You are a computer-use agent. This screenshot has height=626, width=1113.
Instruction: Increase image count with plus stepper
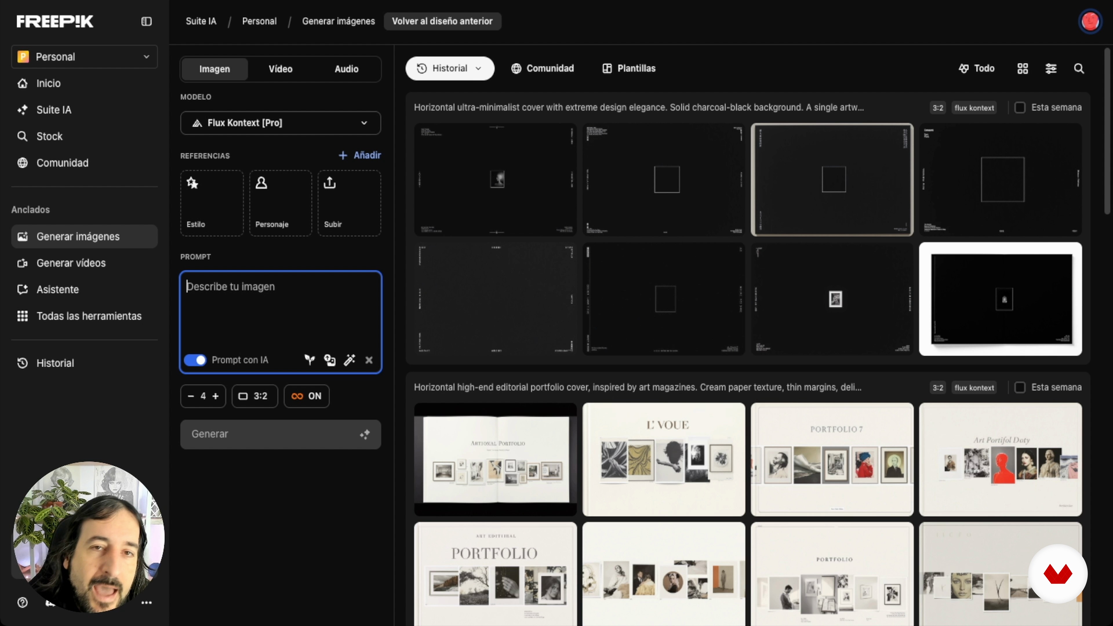coord(216,396)
